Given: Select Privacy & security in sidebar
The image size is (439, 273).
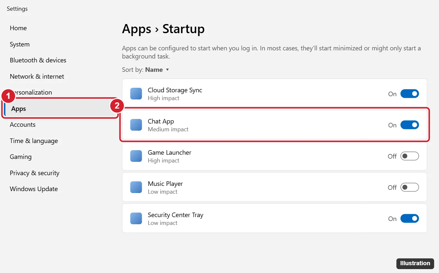Looking at the screenshot, I should tap(35, 173).
